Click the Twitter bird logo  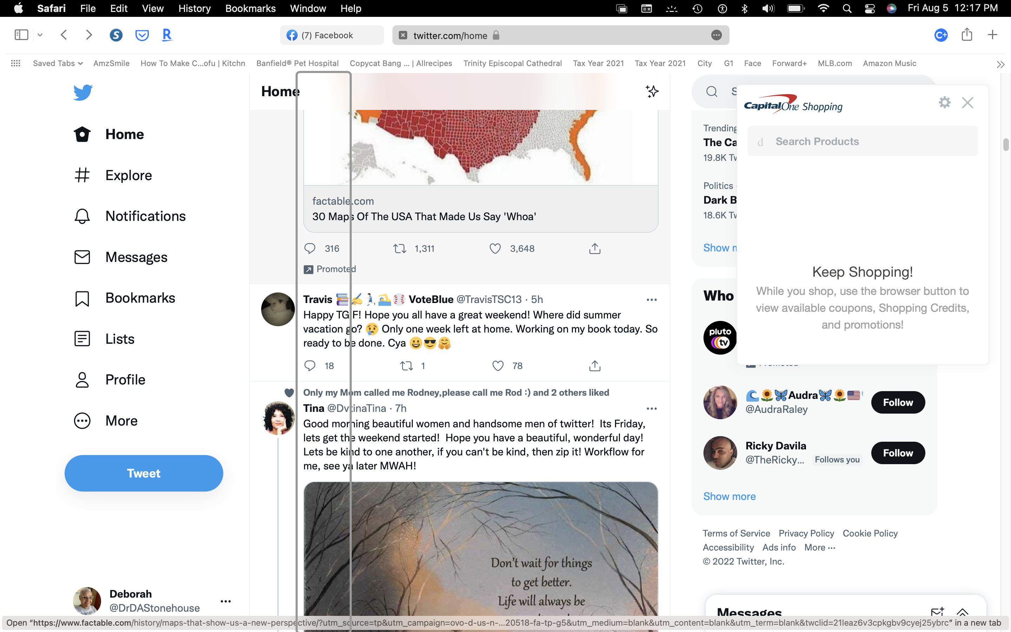point(83,92)
